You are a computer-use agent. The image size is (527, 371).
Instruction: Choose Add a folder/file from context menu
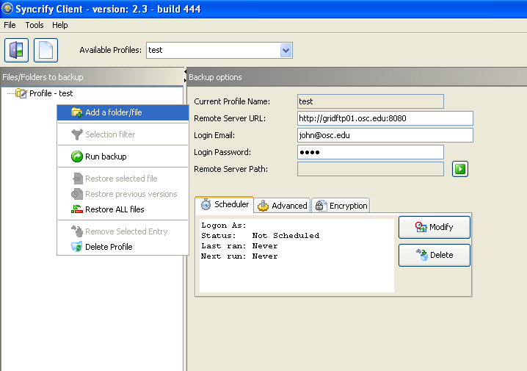click(x=123, y=112)
